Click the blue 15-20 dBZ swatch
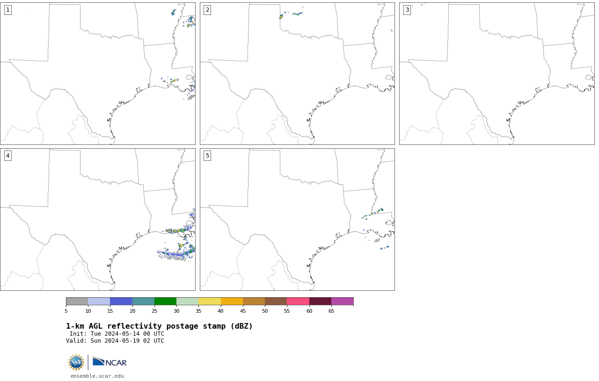 (121, 301)
